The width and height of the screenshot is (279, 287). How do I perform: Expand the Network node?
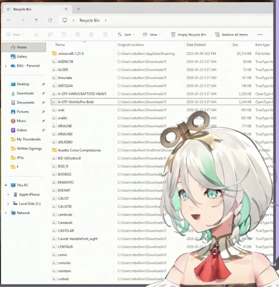click(6, 213)
